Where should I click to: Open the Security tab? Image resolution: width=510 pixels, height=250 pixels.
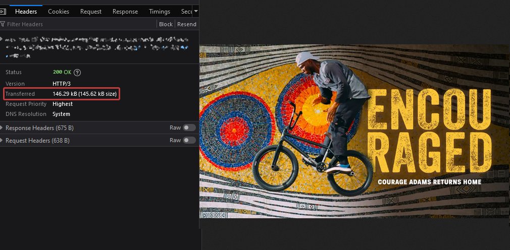(187, 12)
